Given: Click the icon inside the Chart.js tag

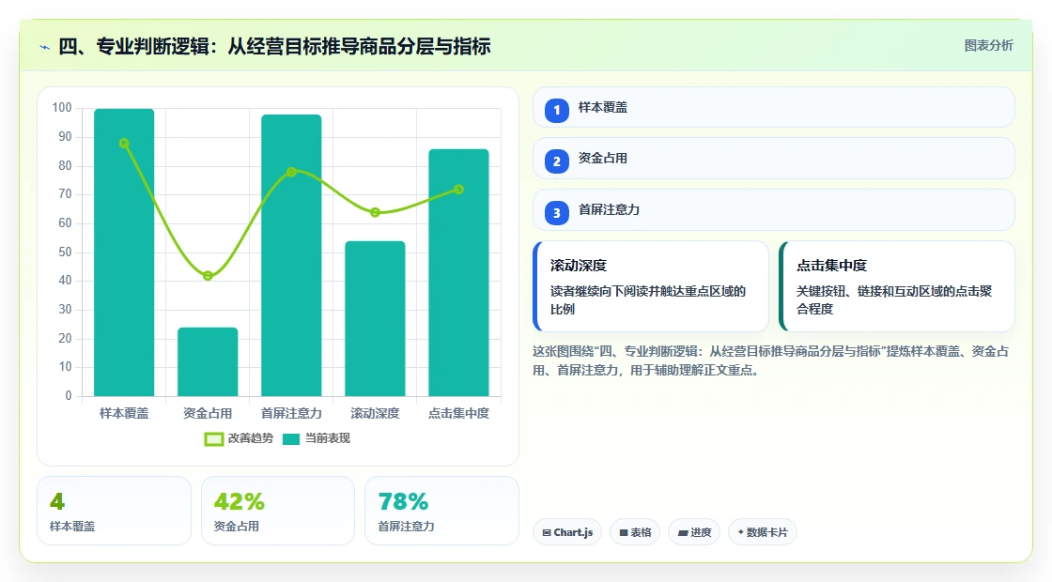Looking at the screenshot, I should [x=547, y=532].
